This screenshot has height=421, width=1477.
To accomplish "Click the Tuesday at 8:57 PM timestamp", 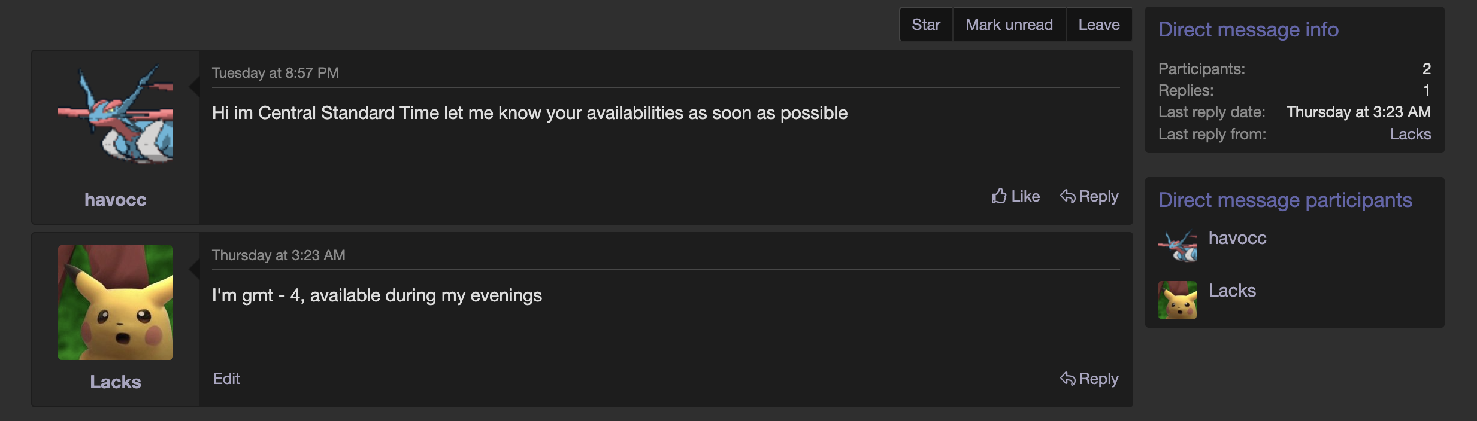I will point(276,73).
